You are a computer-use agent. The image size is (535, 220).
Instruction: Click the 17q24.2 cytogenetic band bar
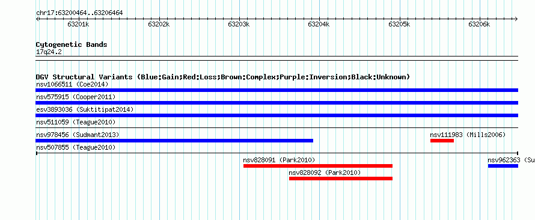(277, 58)
